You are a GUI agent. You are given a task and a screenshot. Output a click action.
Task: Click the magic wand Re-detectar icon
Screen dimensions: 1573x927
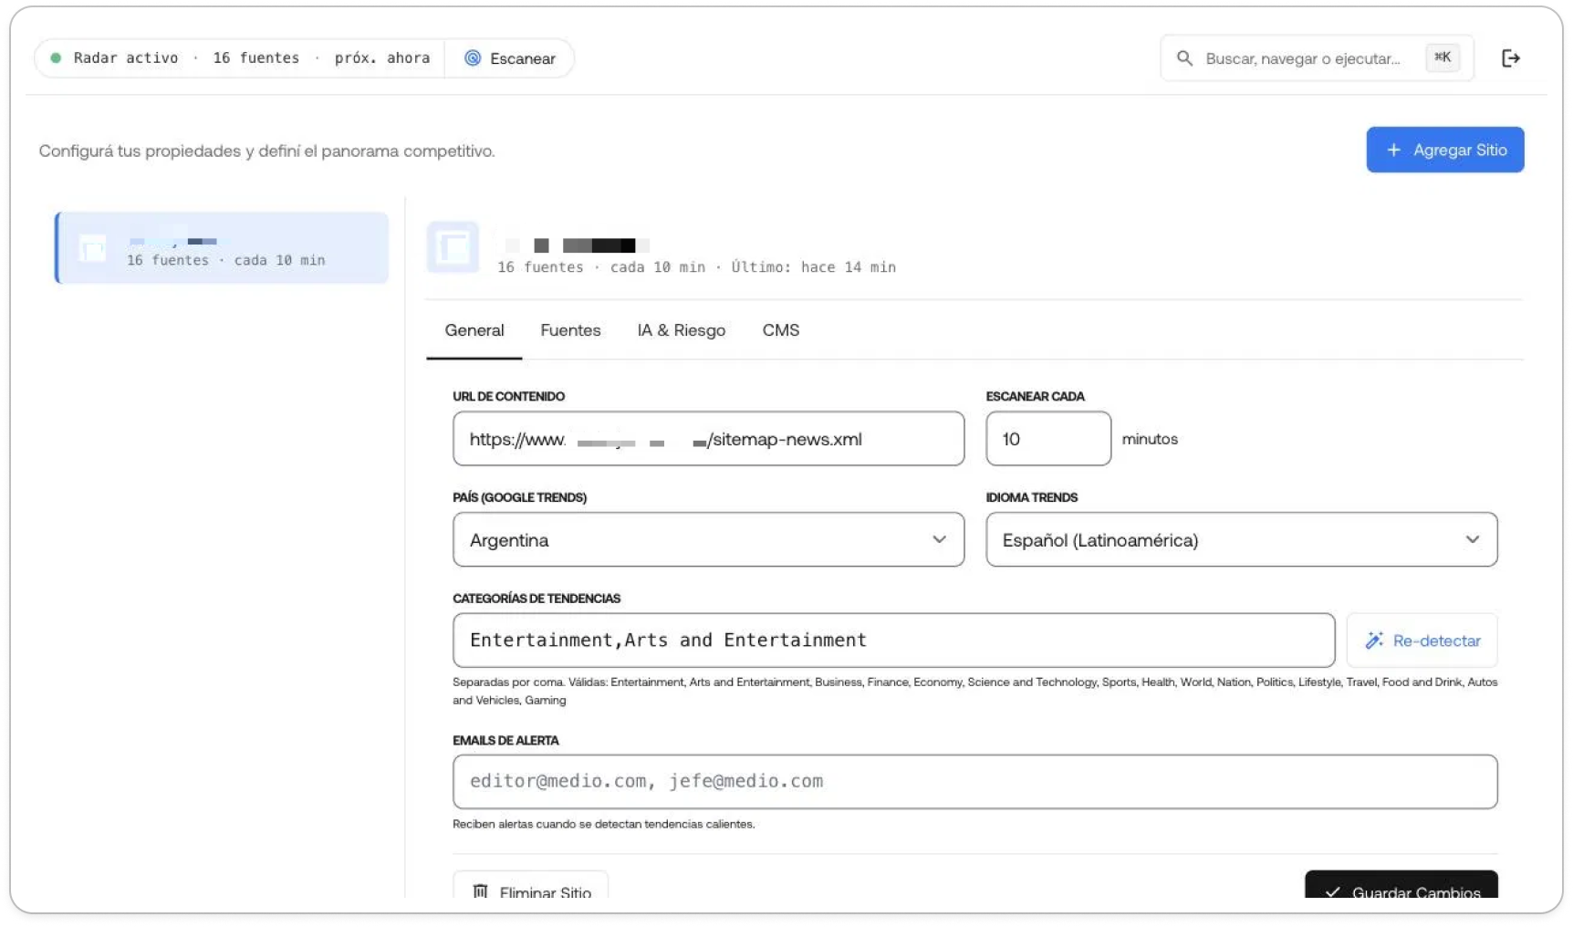tap(1374, 641)
